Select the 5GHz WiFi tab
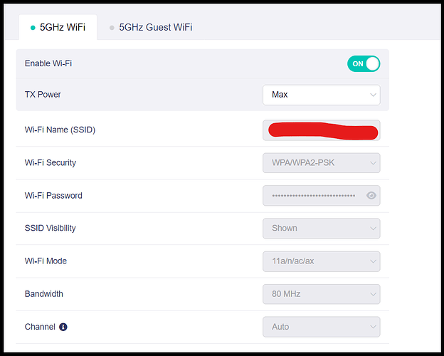This screenshot has width=444, height=356. point(58,27)
